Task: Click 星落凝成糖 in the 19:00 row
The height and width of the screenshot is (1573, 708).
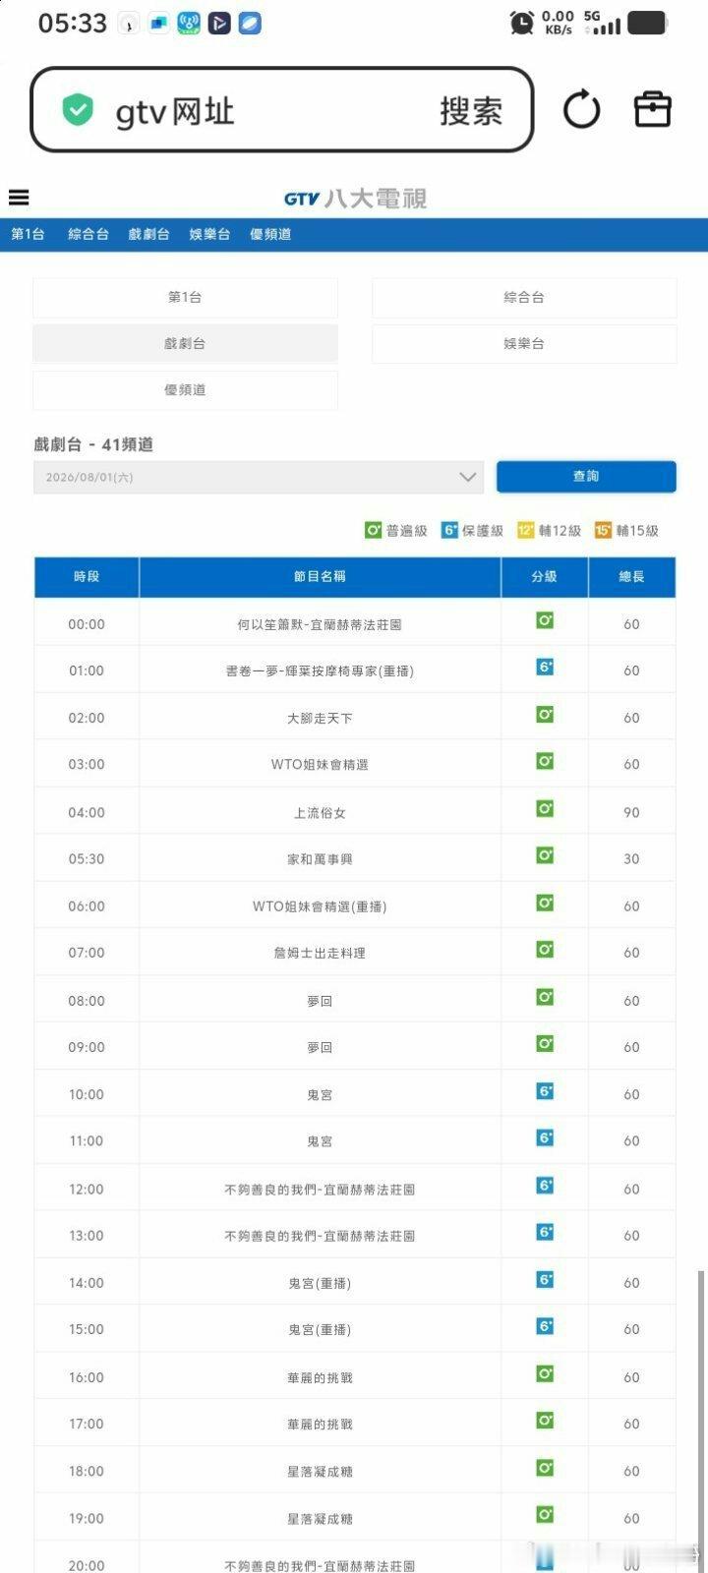Action: (x=320, y=1519)
